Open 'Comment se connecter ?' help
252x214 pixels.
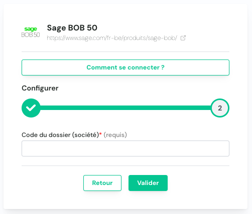tap(125, 67)
